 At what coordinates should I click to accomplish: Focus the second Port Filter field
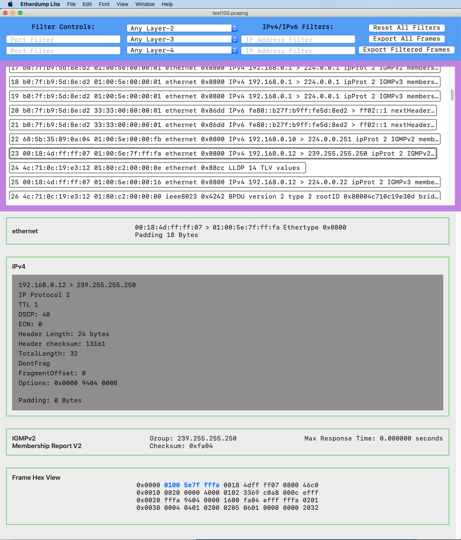point(63,50)
